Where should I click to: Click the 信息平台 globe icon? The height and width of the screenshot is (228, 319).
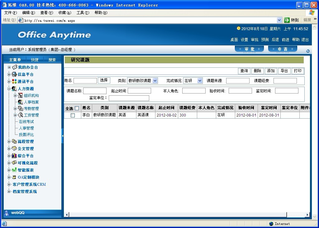14,74
